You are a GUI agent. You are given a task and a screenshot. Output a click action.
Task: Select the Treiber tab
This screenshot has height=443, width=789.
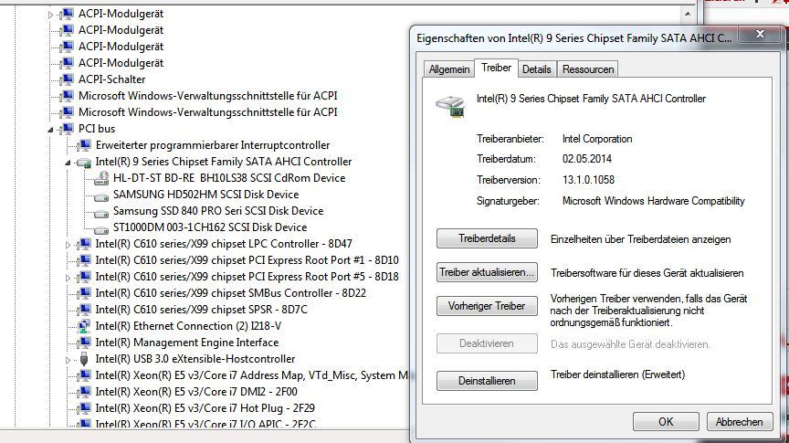[x=496, y=68]
